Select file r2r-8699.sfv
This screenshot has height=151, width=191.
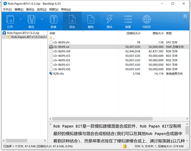[x=61, y=42]
